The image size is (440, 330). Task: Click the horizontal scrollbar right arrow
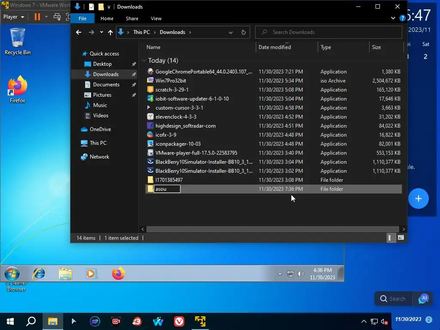[403, 229]
